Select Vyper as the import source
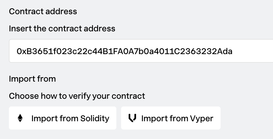 coord(171,118)
